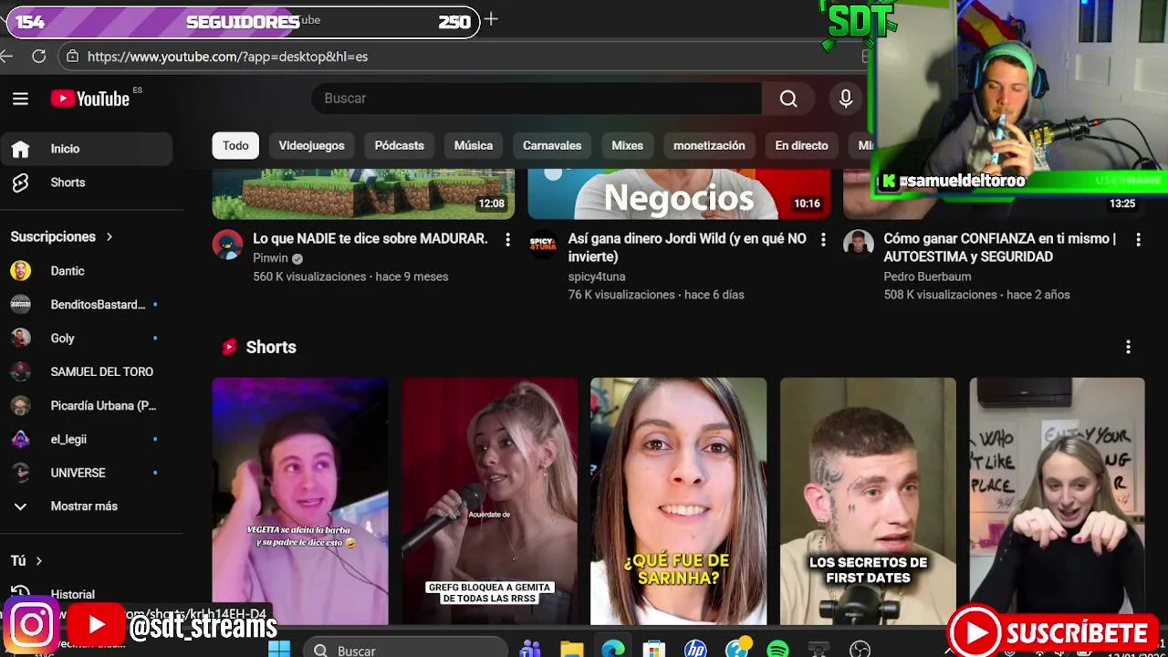Image resolution: width=1168 pixels, height=657 pixels.
Task: Select the Videojuegos filter chip
Action: [x=311, y=146]
